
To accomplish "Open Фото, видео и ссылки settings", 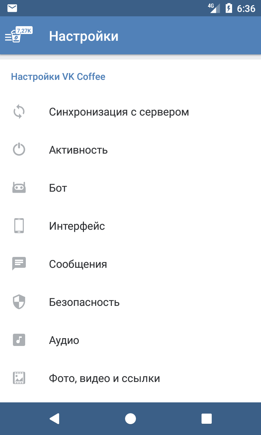I will pyautogui.click(x=104, y=378).
